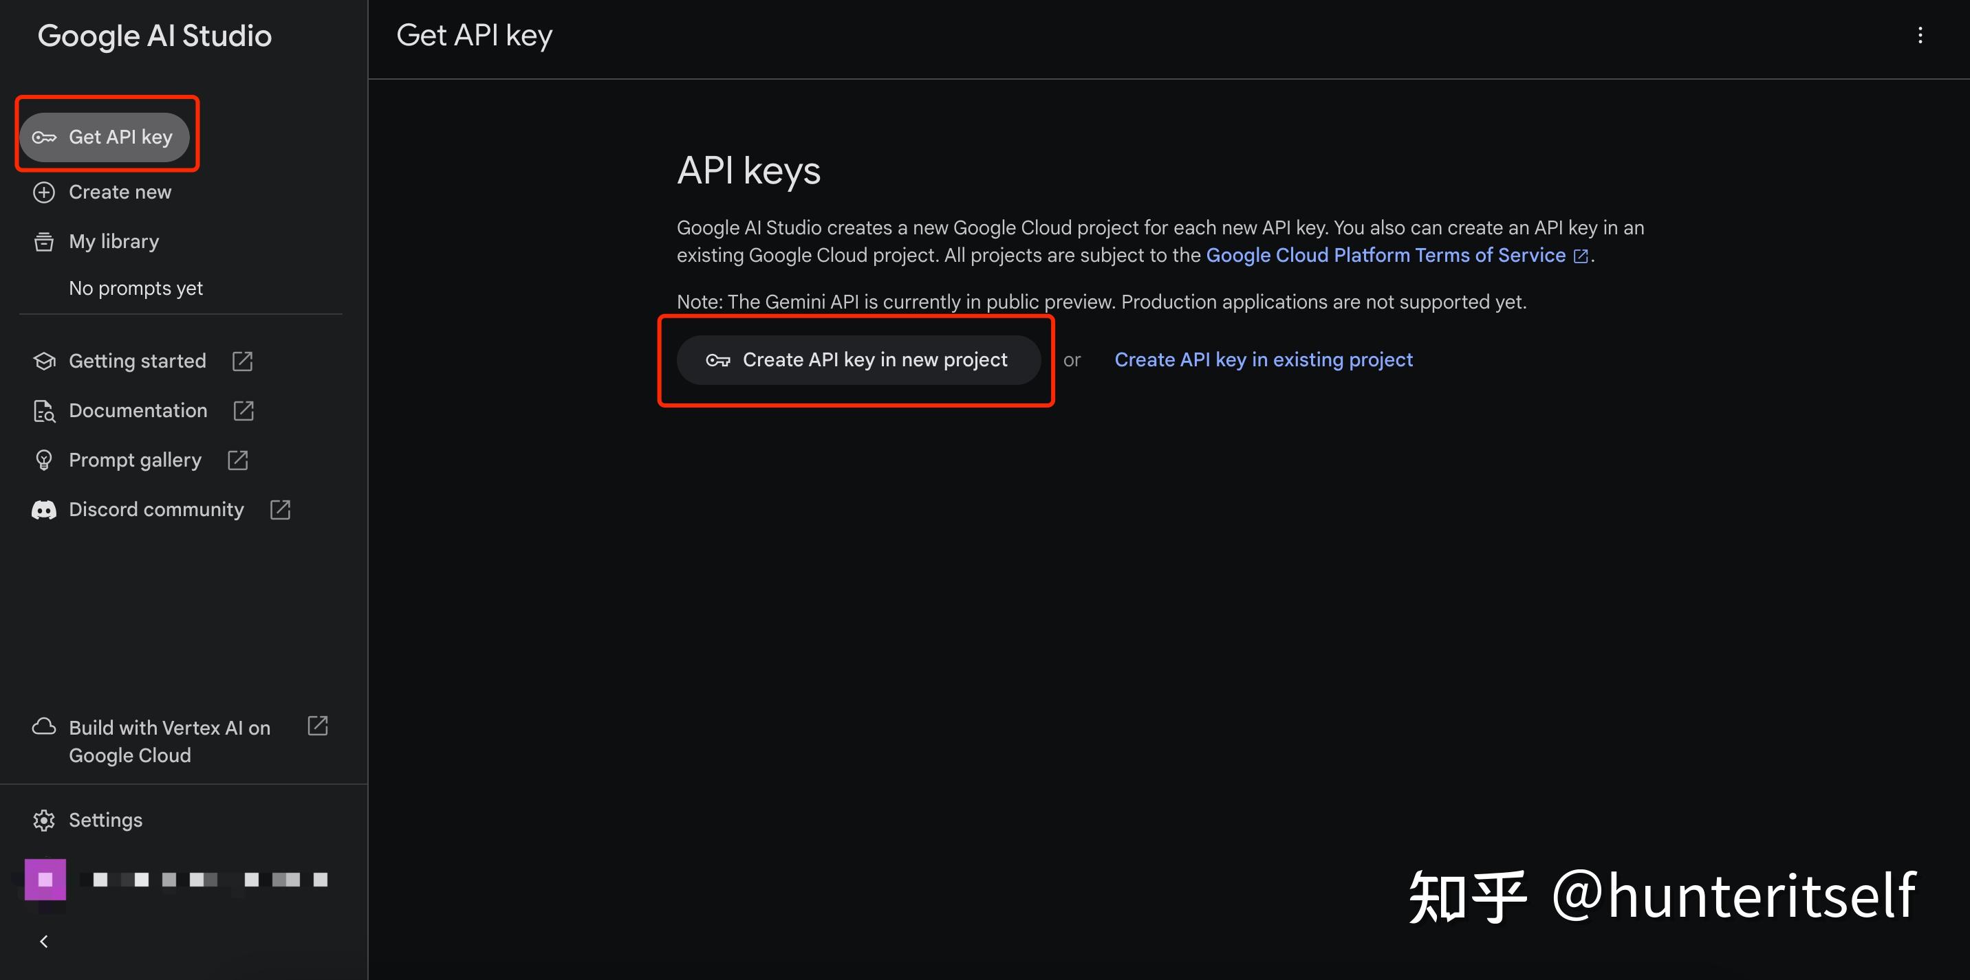Click the My library icon in sidebar
The width and height of the screenshot is (1970, 980).
(x=43, y=241)
